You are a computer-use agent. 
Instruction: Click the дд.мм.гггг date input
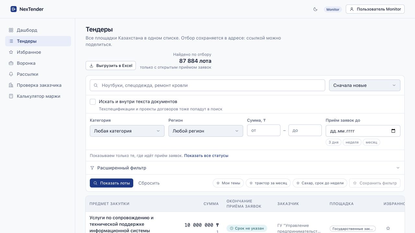point(363,131)
